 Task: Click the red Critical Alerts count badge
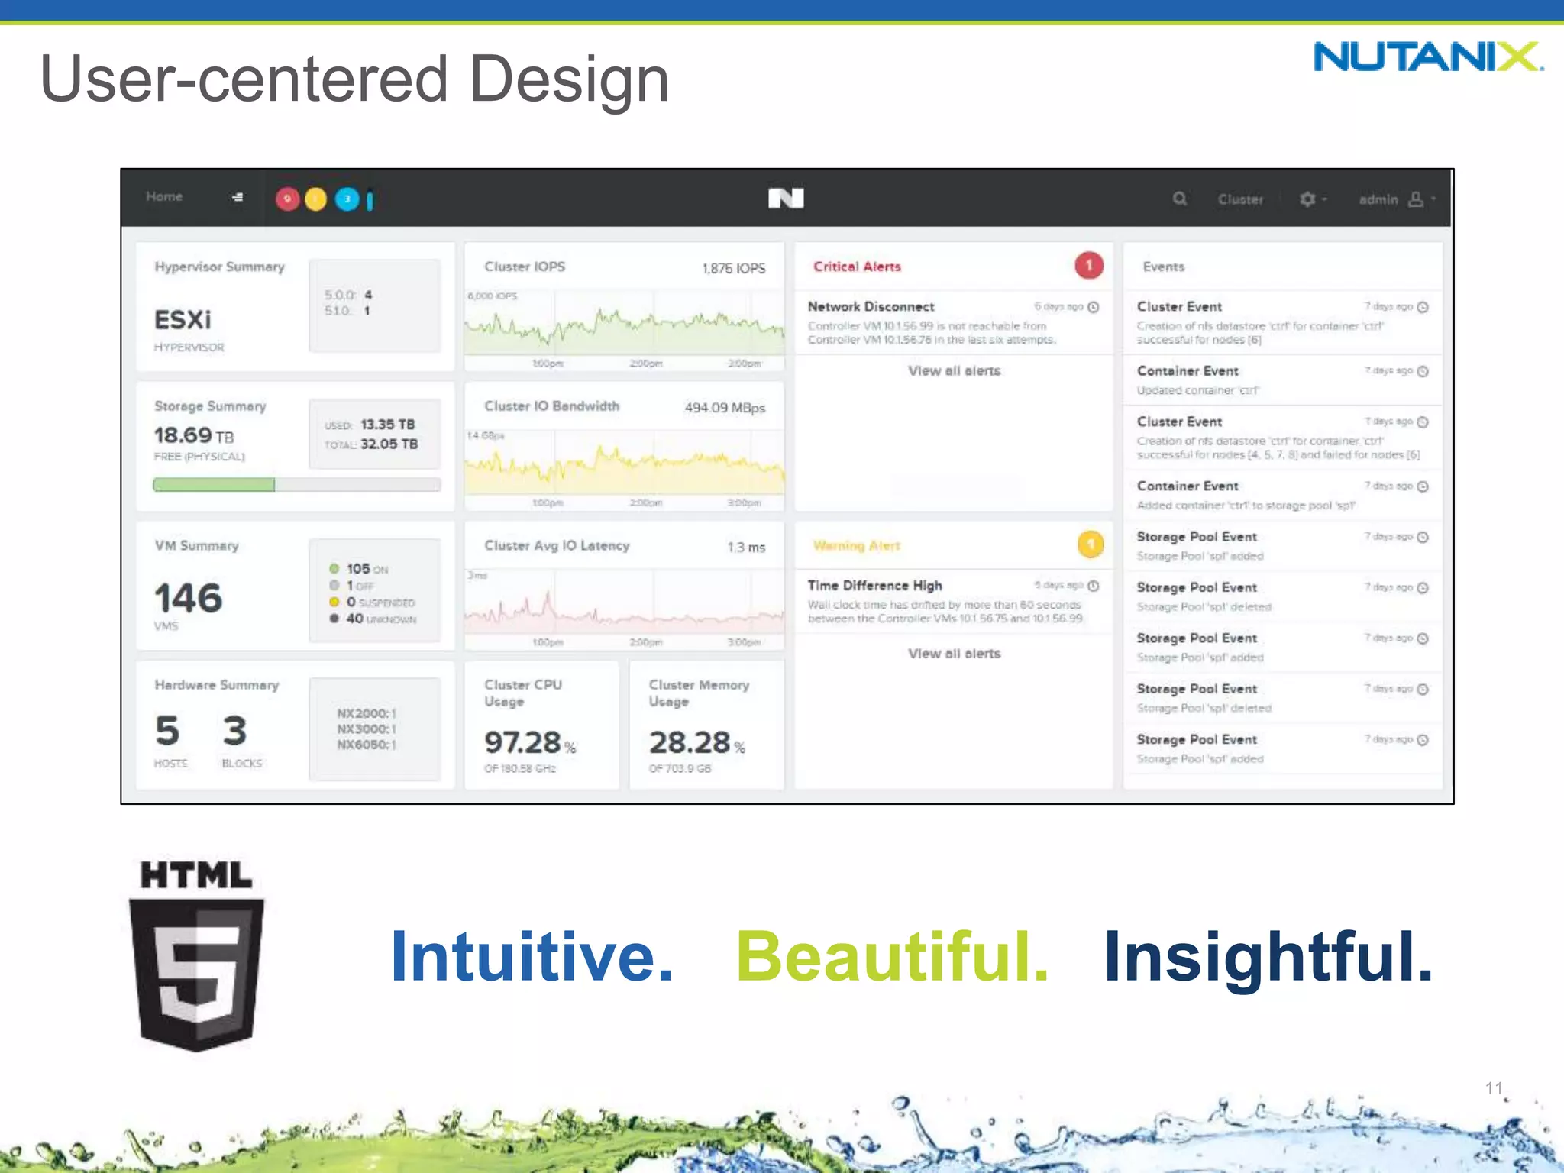click(x=1089, y=265)
